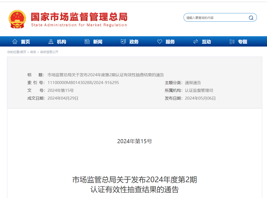Click the newspaper icon beside 新闻

[x=87, y=41]
